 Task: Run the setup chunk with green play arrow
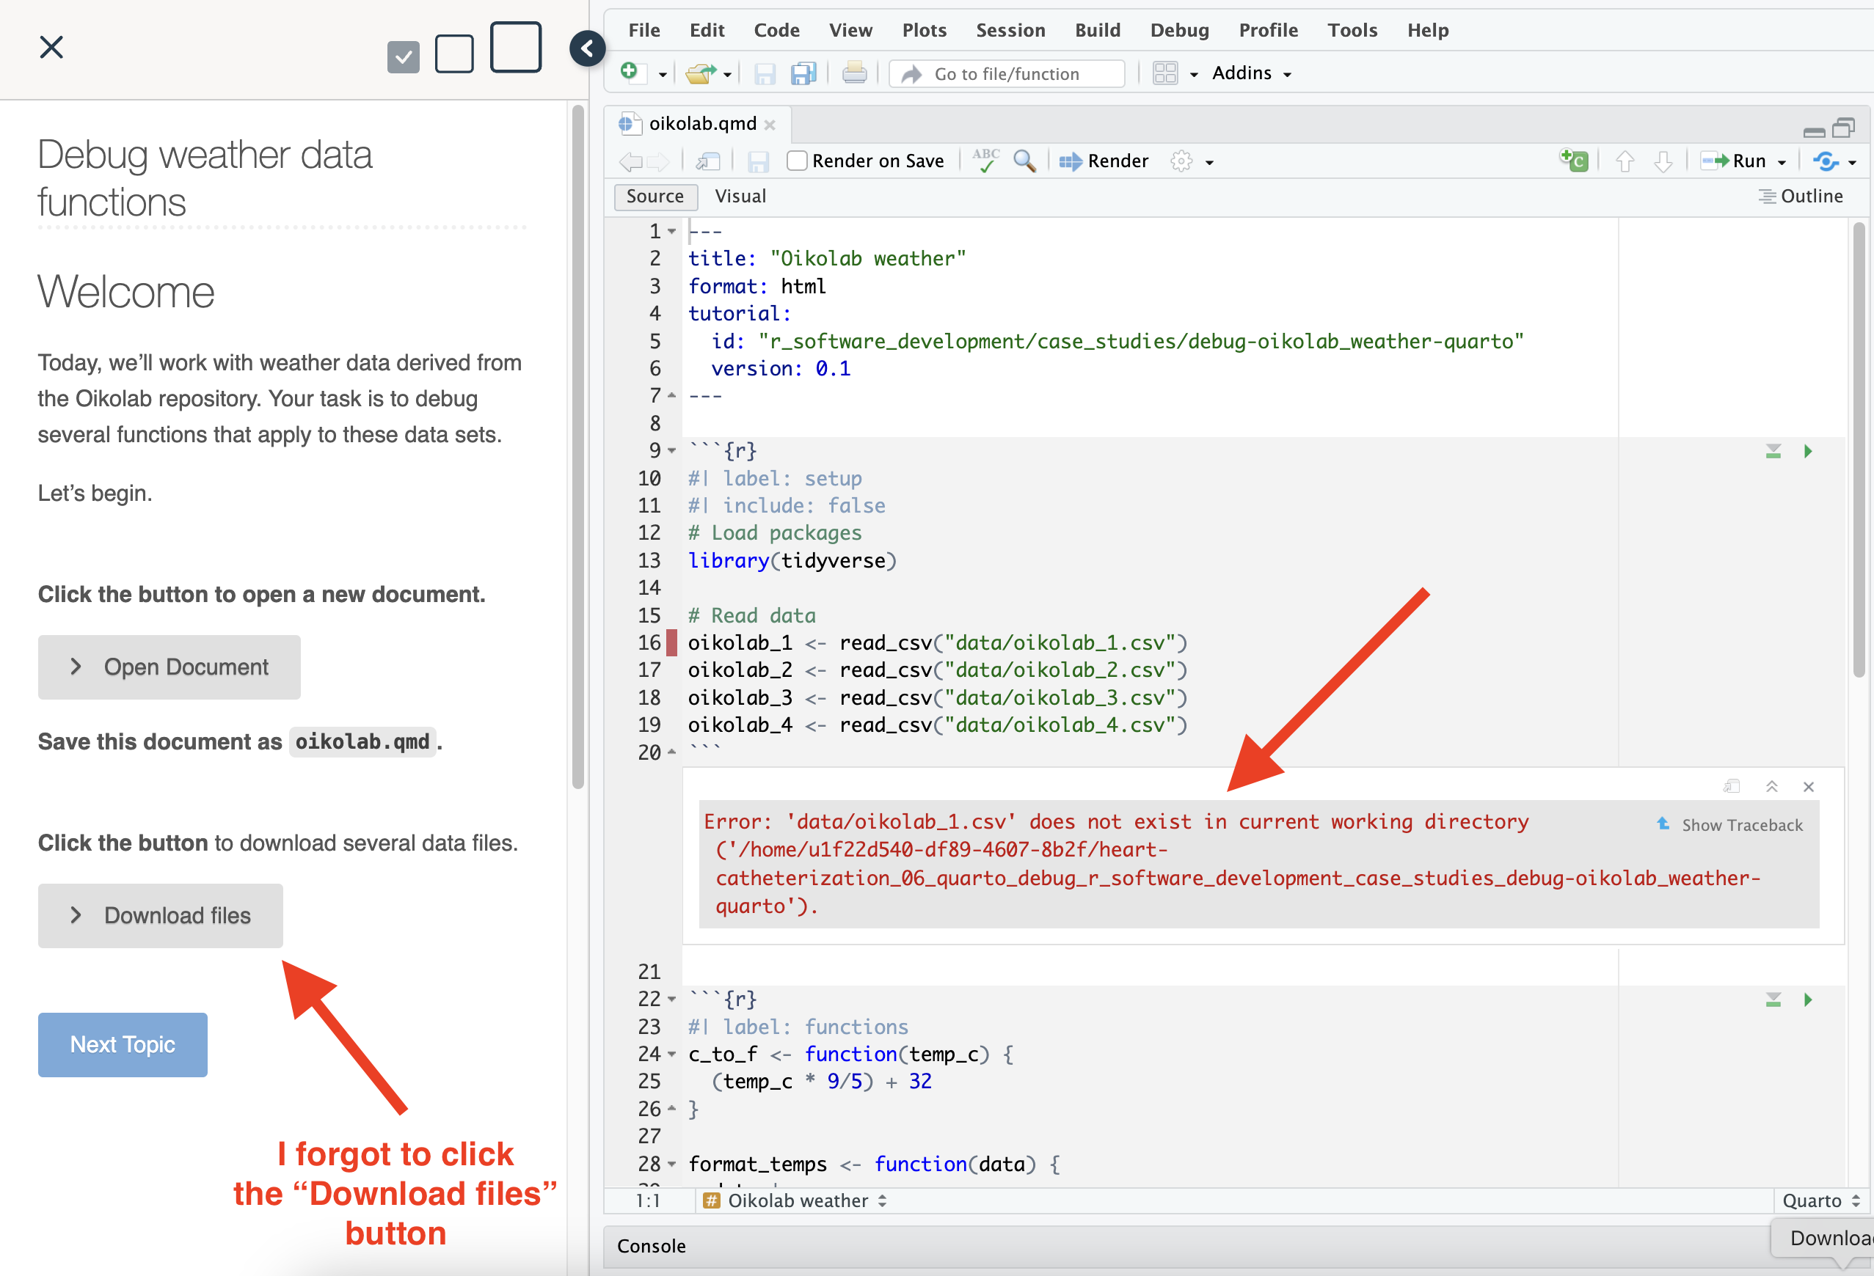pos(1807,452)
